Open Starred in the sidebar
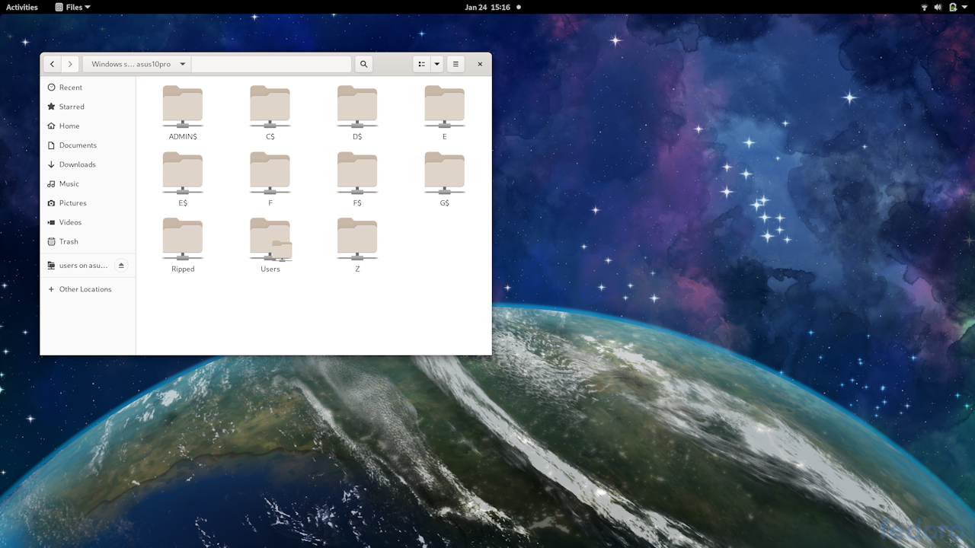975x548 pixels. click(88, 107)
